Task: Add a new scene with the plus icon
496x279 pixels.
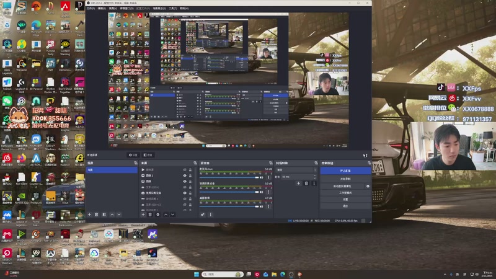Action: coord(89,215)
